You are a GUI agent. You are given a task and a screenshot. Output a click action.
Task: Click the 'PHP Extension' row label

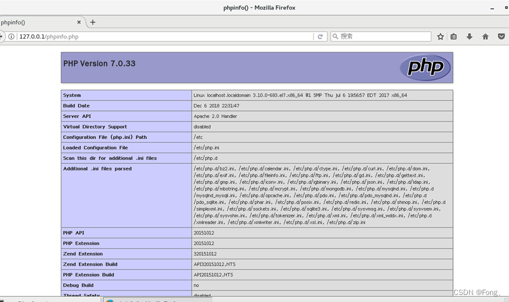pyautogui.click(x=81, y=243)
